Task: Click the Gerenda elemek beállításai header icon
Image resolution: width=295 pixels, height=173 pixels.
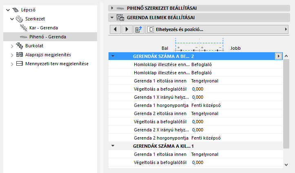Action: pos(120,18)
